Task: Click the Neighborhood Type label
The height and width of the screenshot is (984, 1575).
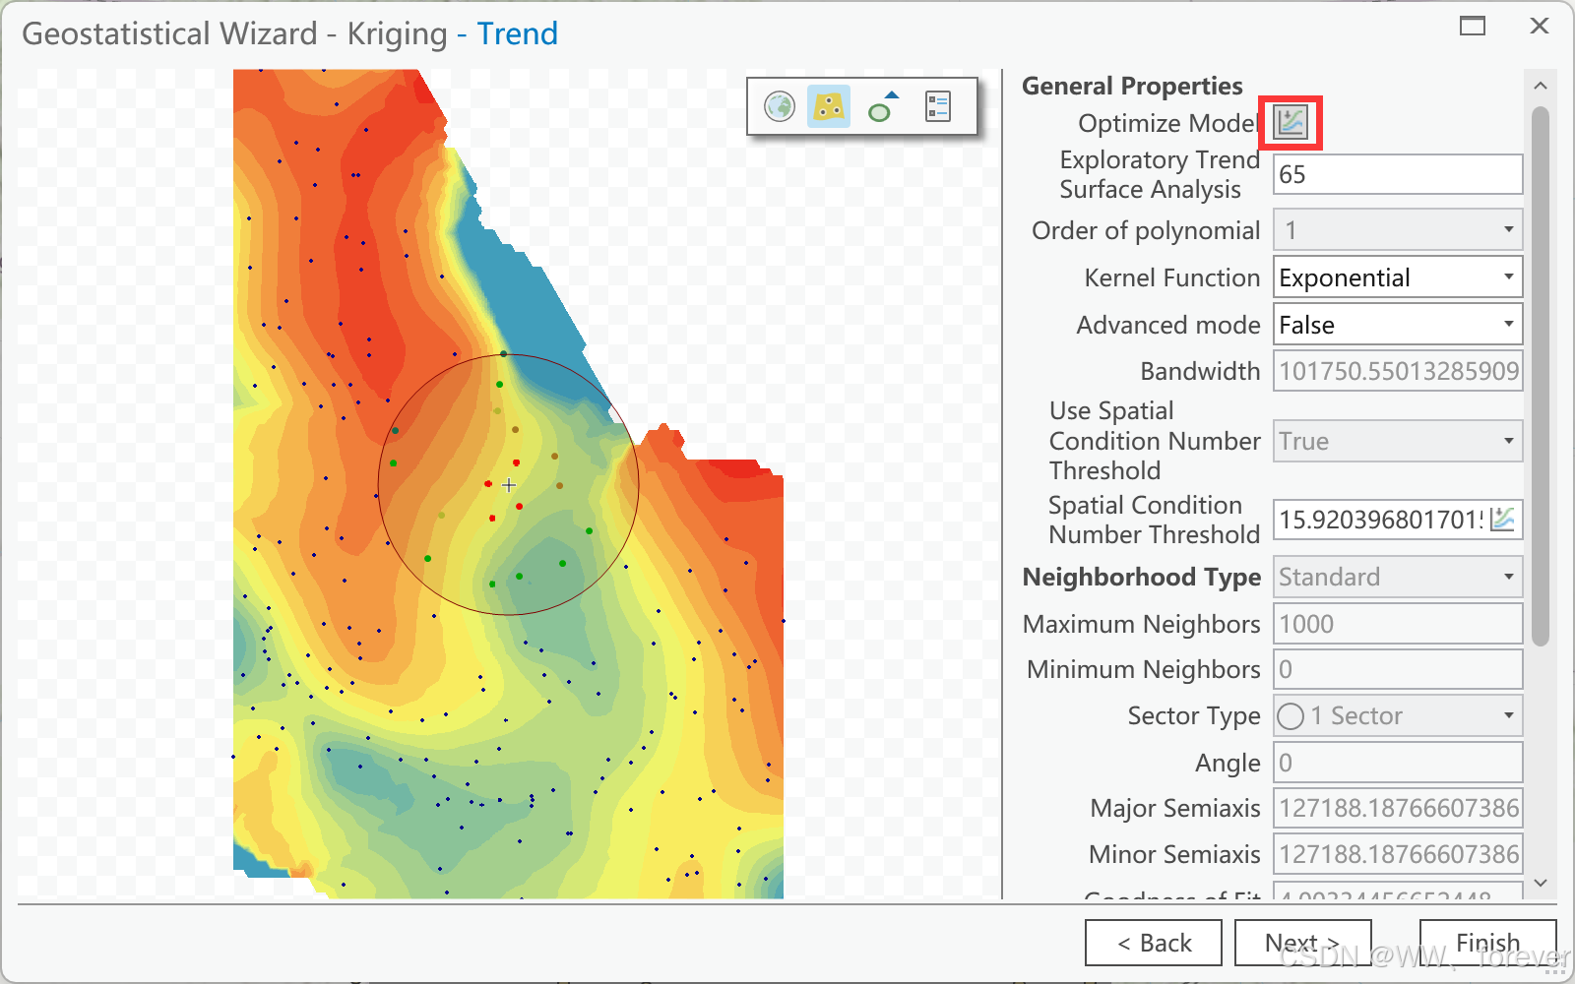Action: 1142,577
